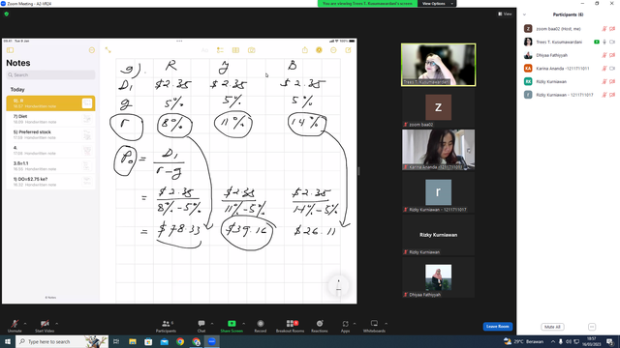This screenshot has height=348, width=620.
Task: Open the note titled 1) DO=$2.75 ke?
Action: (50, 182)
